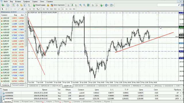Open the Тиковый график tab
184x103 pixels.
click(18, 85)
